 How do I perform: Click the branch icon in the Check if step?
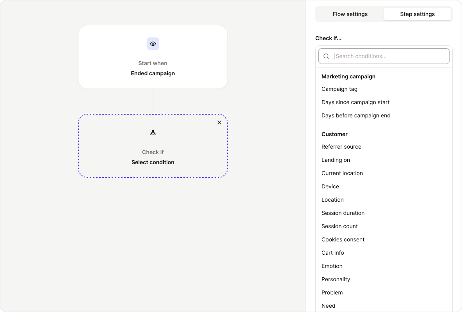click(153, 133)
